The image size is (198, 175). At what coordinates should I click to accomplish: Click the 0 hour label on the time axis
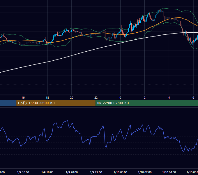(120, 98)
